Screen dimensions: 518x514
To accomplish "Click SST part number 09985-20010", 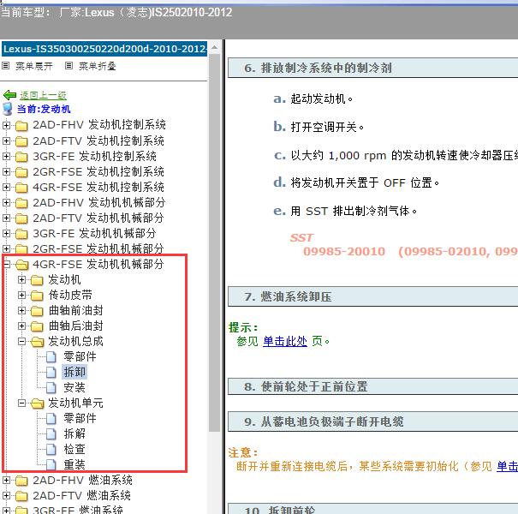I will coord(344,252).
